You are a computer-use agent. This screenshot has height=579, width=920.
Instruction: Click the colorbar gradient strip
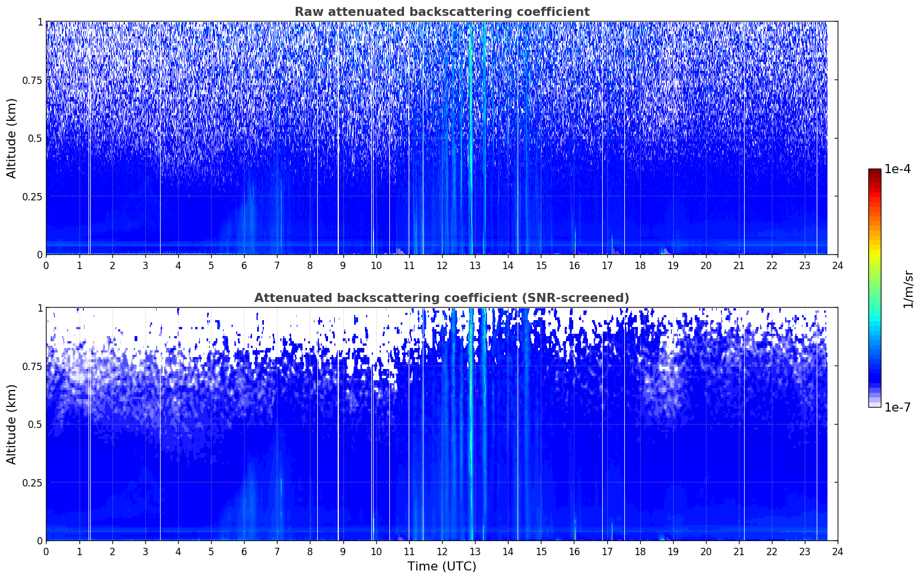click(875, 288)
